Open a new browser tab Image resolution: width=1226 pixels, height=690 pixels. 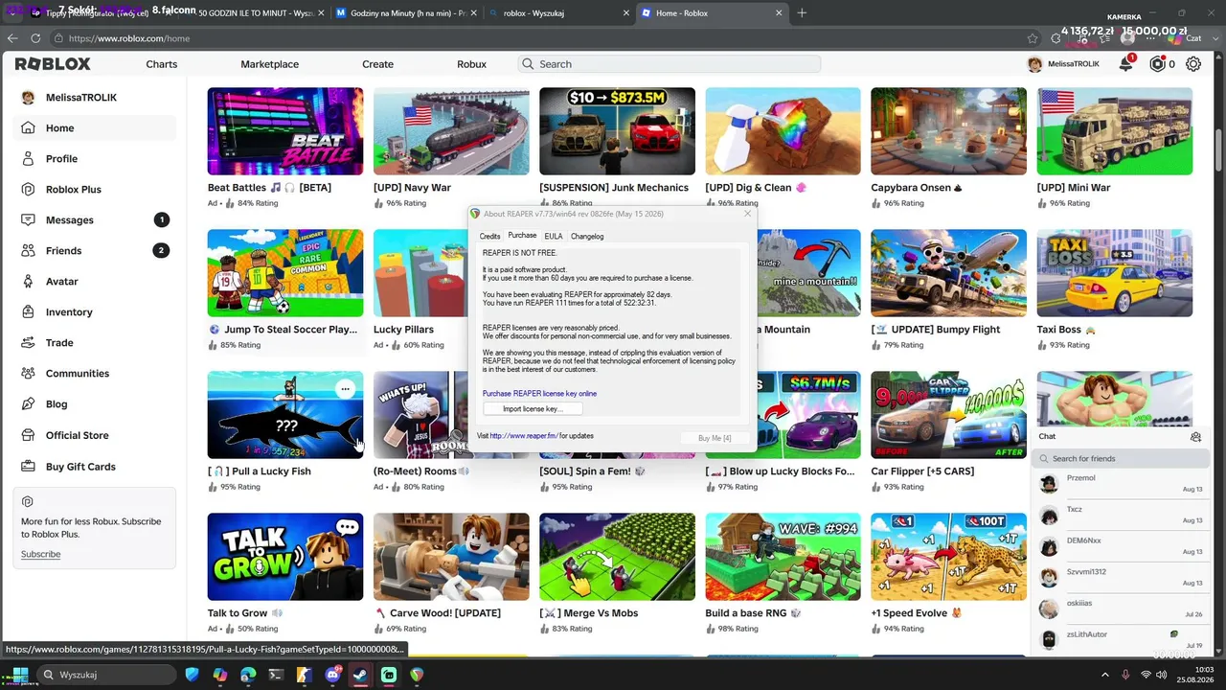802,13
